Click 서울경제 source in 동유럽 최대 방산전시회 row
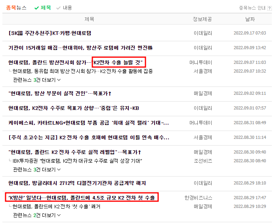 click(203, 71)
